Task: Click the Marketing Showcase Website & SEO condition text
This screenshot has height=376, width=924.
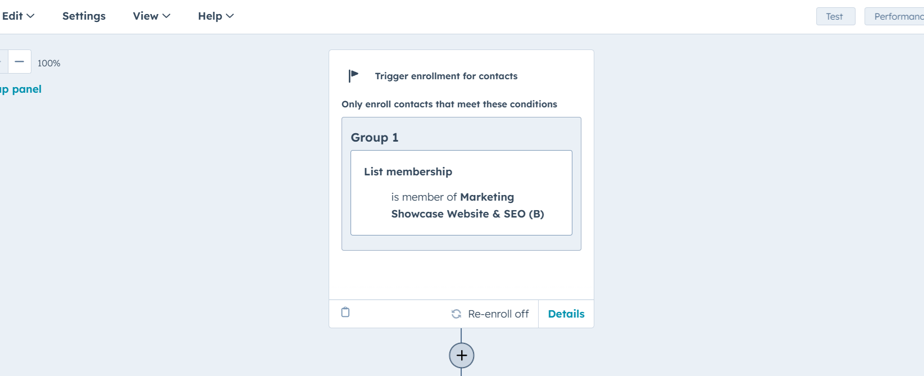Action: (x=467, y=205)
